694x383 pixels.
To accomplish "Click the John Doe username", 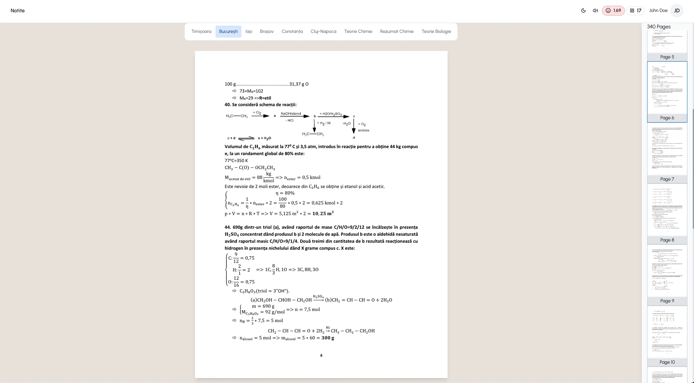I will (x=658, y=11).
